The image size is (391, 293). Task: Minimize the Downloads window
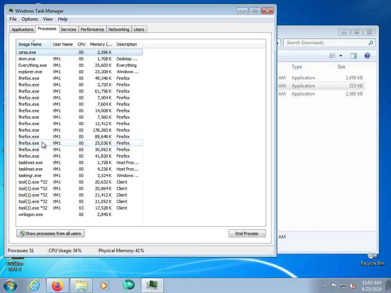344,32
